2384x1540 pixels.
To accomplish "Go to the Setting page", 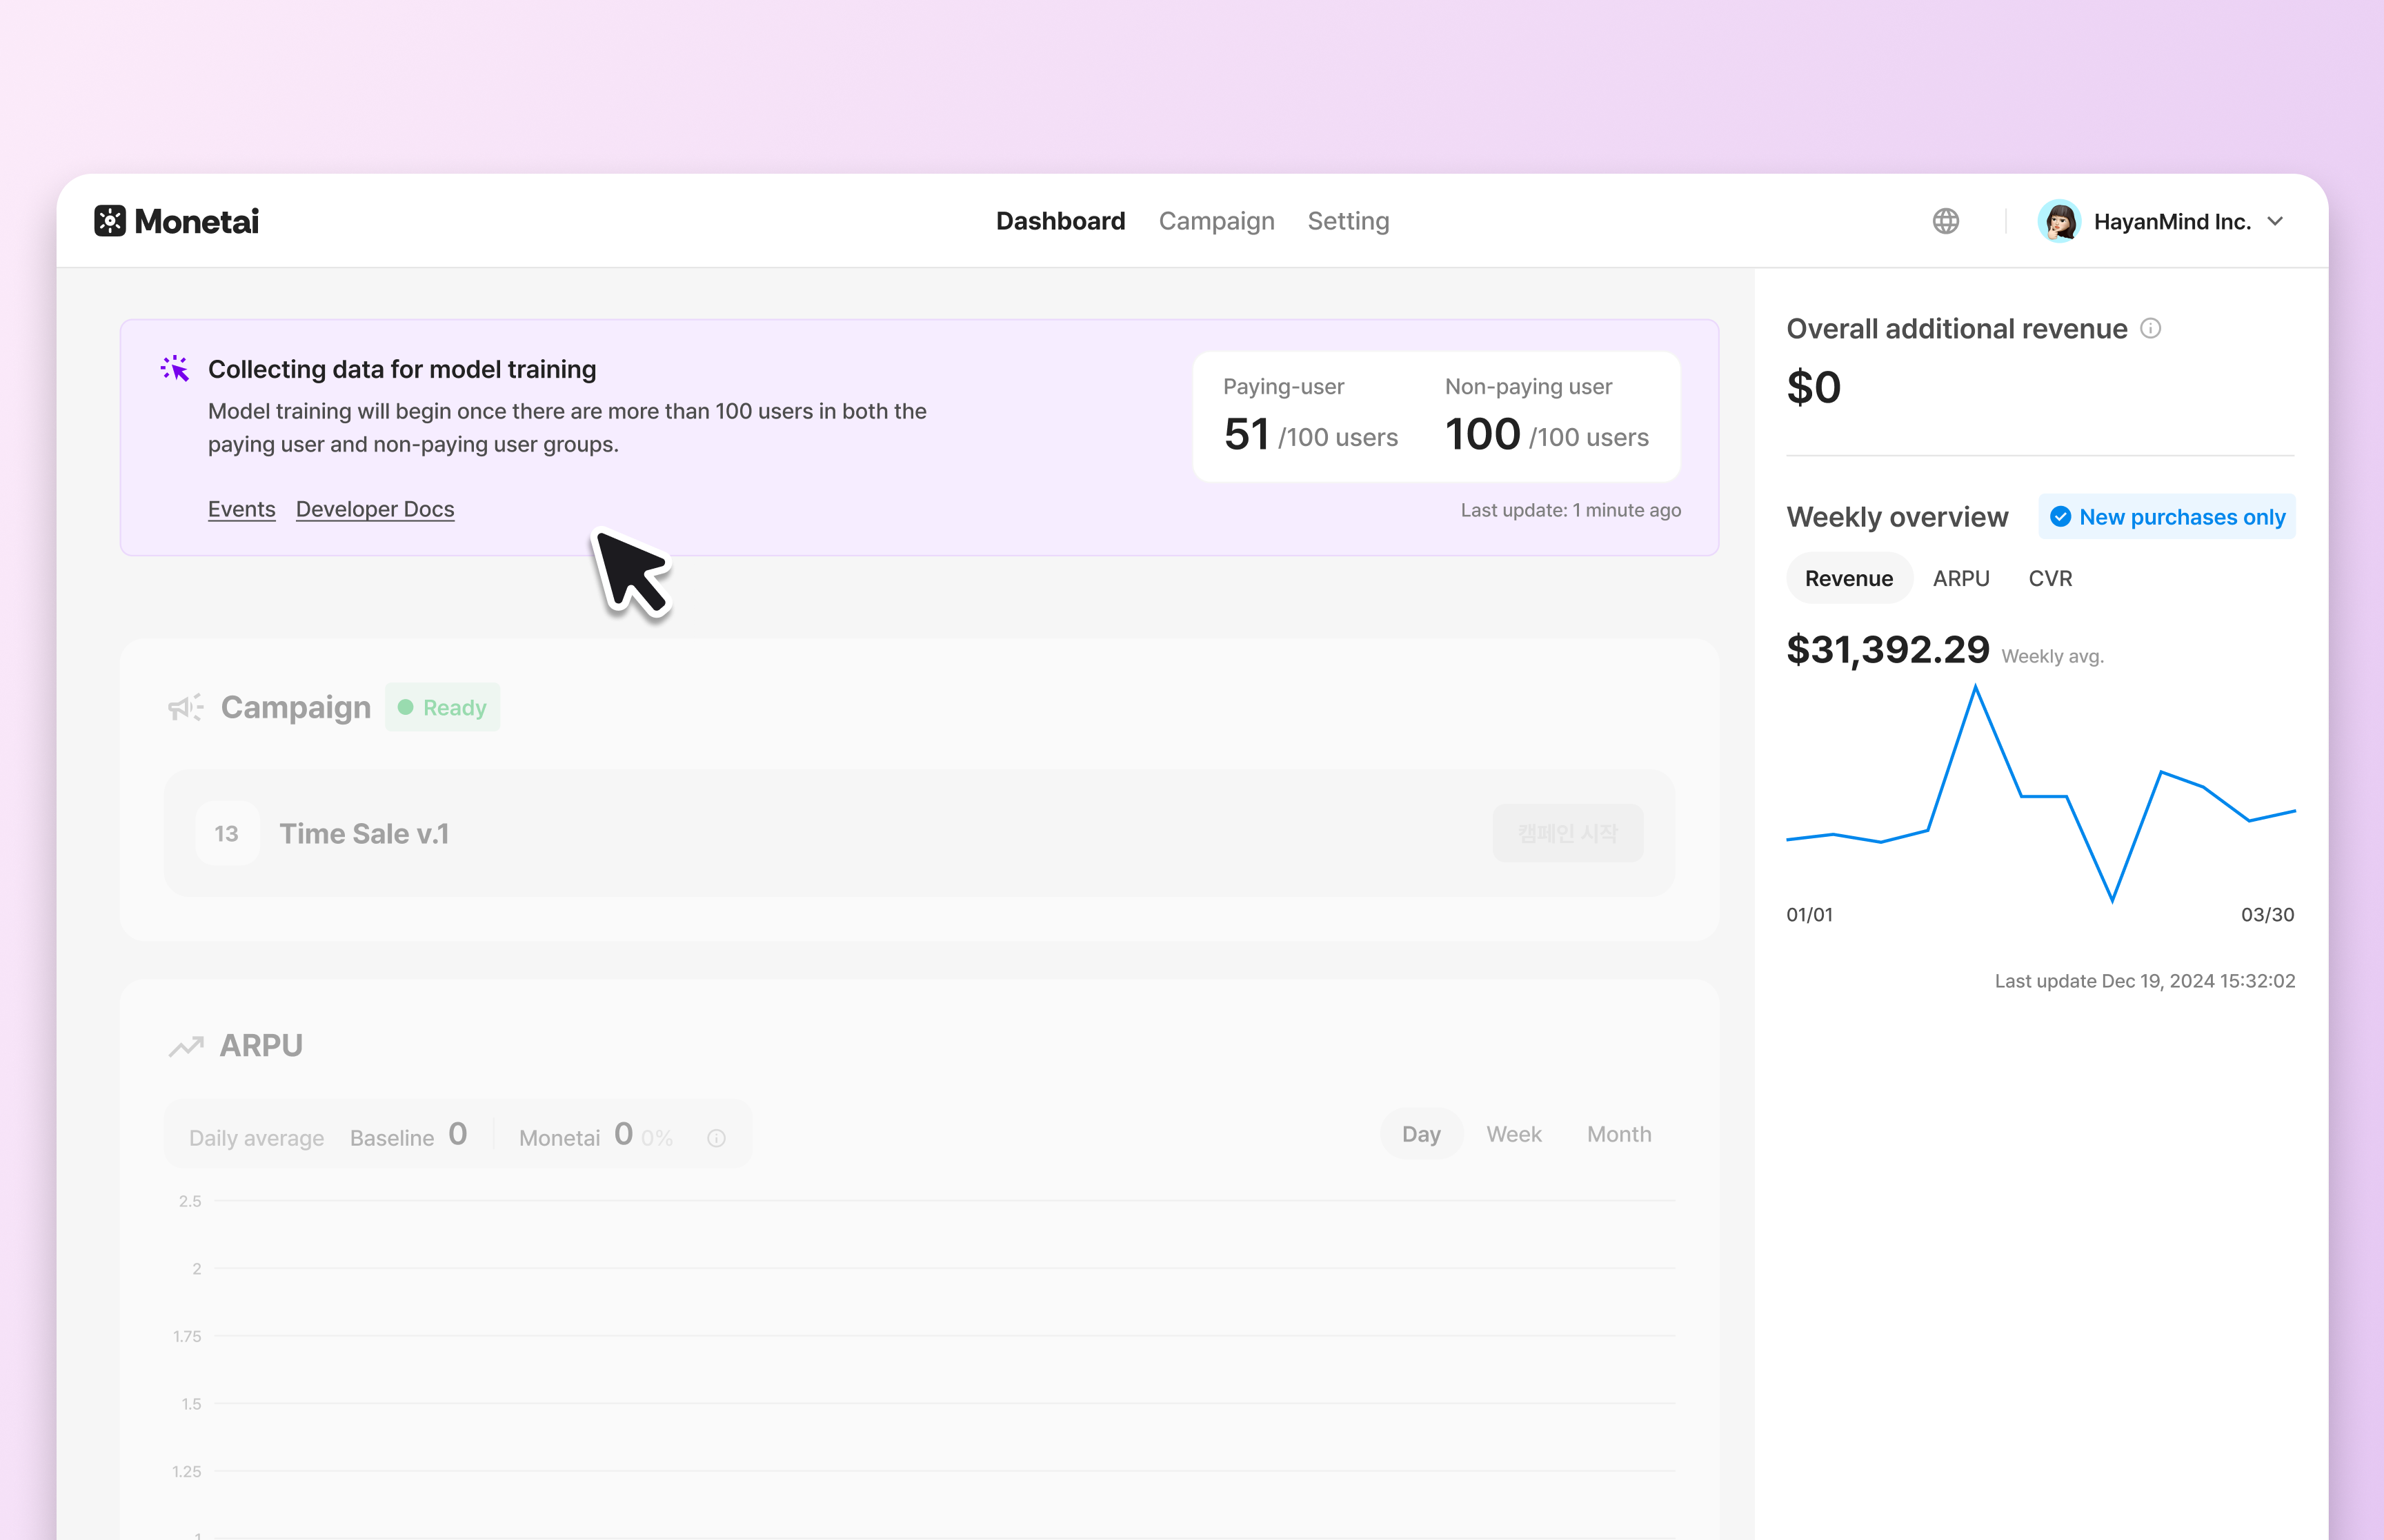I will [1348, 221].
